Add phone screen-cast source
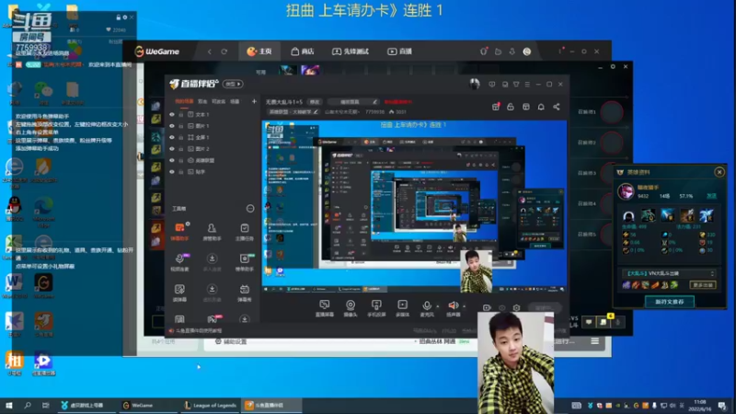Image resolution: width=736 pixels, height=414 pixels. [x=376, y=308]
